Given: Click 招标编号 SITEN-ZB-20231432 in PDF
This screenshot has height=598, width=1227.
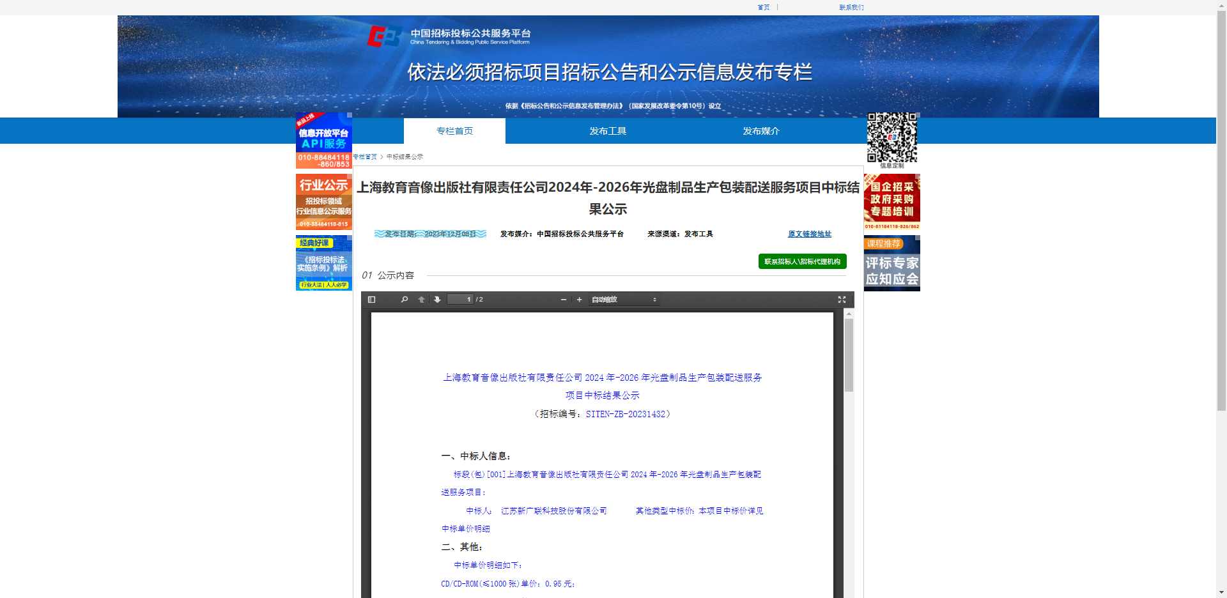Looking at the screenshot, I should pos(603,414).
